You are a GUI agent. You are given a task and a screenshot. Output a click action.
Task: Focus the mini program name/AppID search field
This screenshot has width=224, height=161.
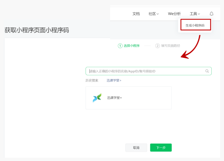pyautogui.click(x=149, y=71)
